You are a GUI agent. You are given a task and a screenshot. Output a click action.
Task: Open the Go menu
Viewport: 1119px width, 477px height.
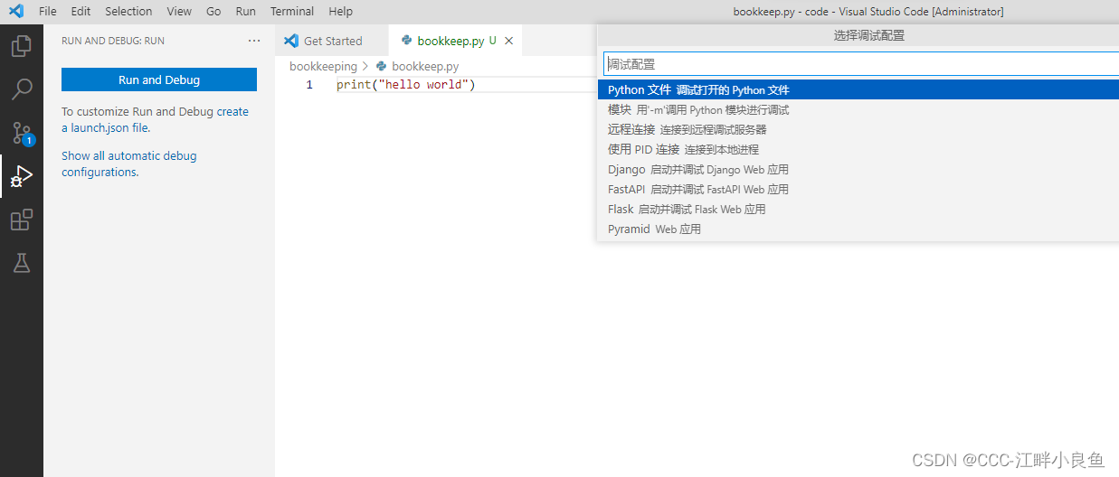point(213,12)
